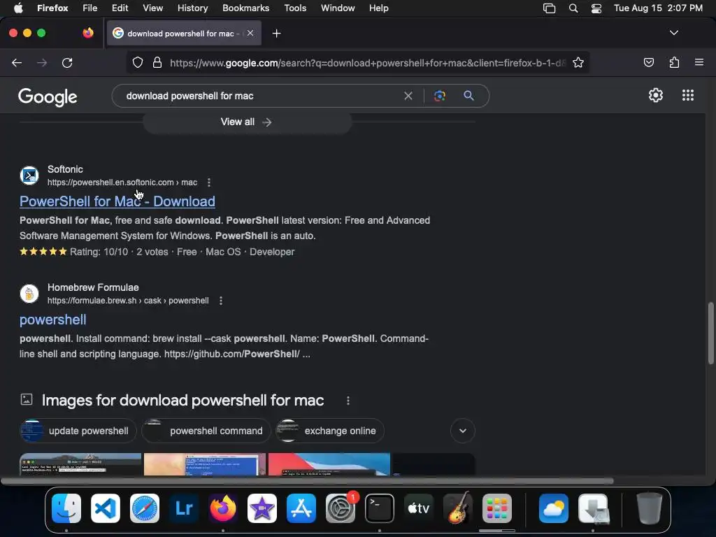Open Apple TV from the Dock
This screenshot has width=716, height=537.
pyautogui.click(x=419, y=508)
